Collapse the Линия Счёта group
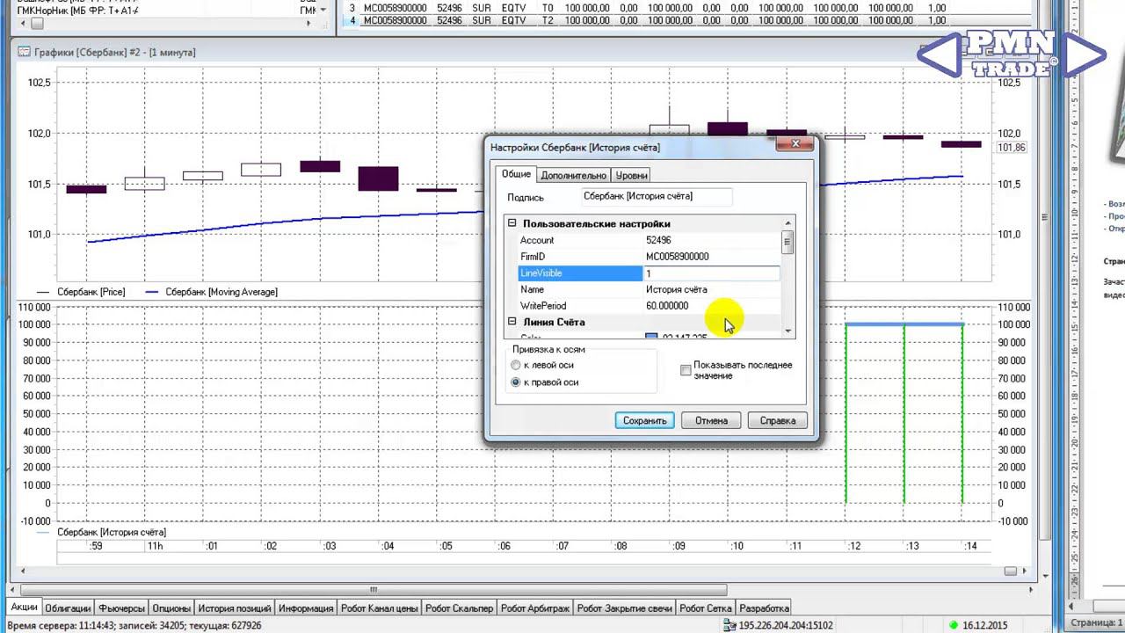Viewport: 1125px width, 633px height. point(512,323)
